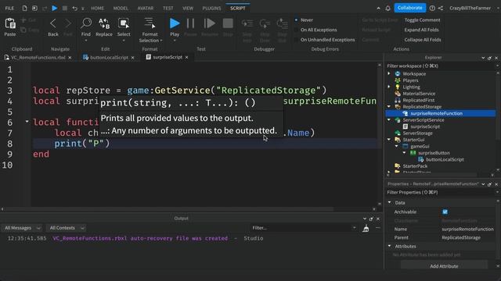The height and width of the screenshot is (281, 501).
Task: Open the notifications bell
Action: (x=387, y=9)
